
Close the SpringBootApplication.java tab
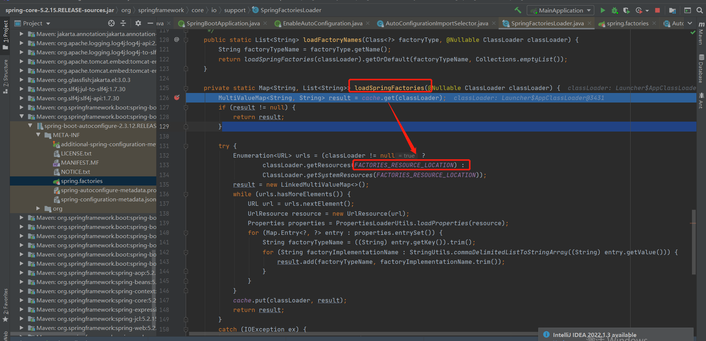click(x=266, y=23)
